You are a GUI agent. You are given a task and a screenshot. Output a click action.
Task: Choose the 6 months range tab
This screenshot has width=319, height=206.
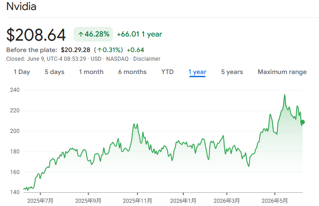click(132, 72)
